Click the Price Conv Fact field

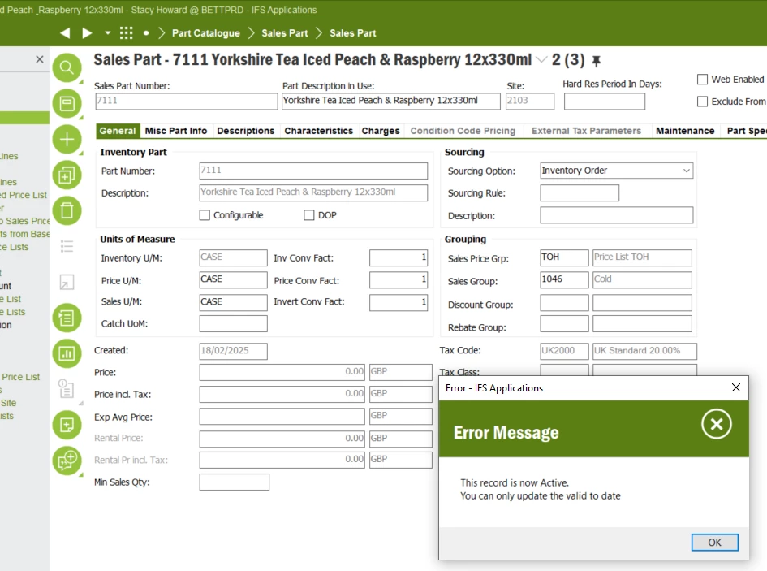pyautogui.click(x=399, y=279)
